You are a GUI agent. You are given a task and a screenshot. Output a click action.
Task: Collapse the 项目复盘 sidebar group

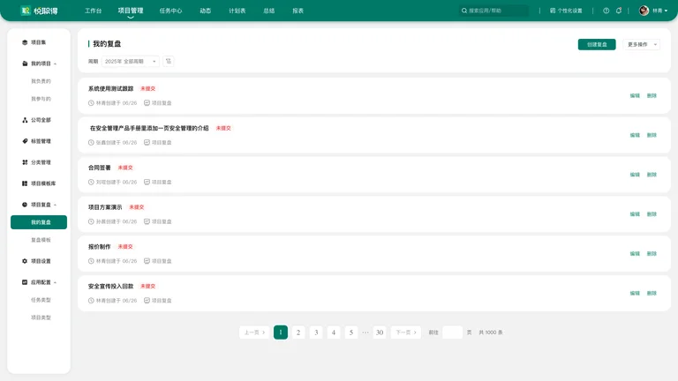tap(56, 205)
